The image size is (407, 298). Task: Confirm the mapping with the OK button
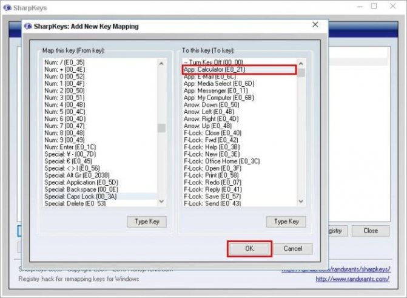tap(249, 249)
